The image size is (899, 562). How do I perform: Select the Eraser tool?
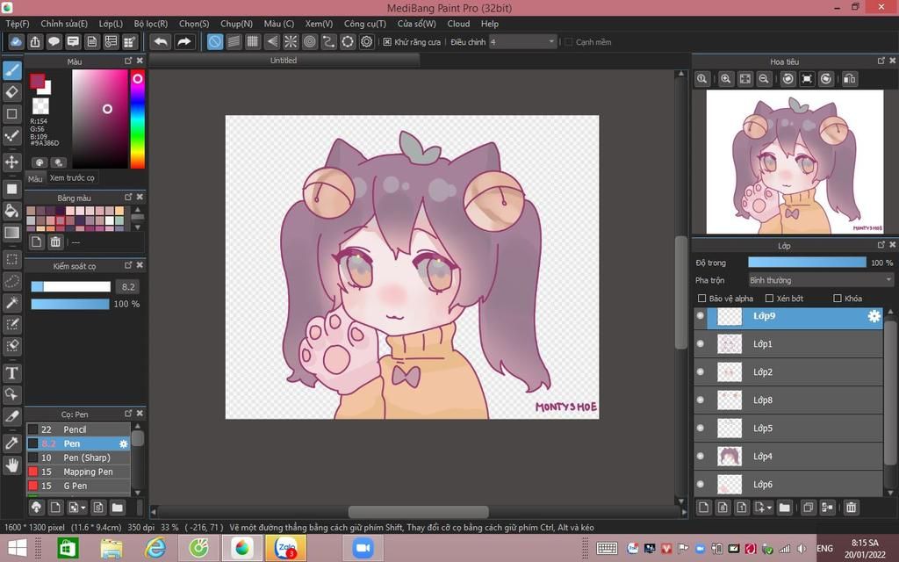tap(12, 92)
